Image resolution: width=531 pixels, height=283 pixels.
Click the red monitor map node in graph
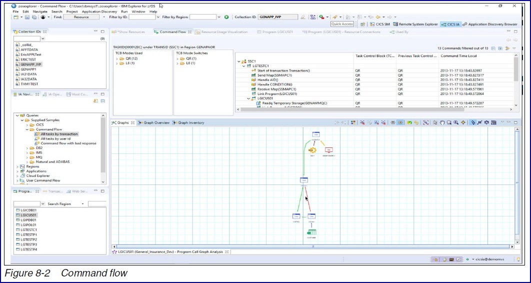tap(328, 149)
